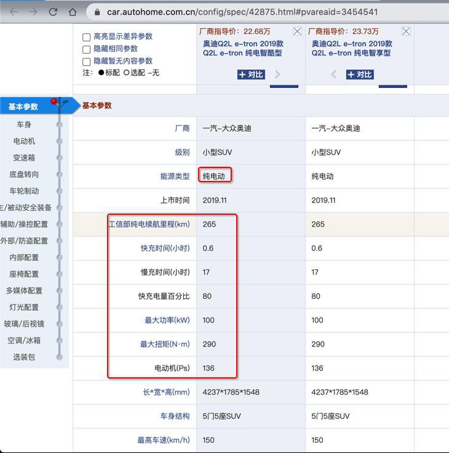This screenshot has height=453, width=449.
Task: Remove 纯电智酷型 column with X
Action: pos(297,31)
